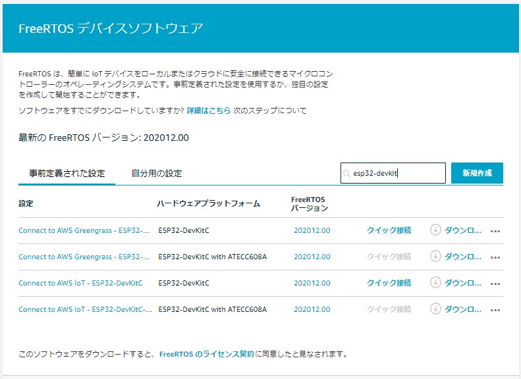Screen dimensions: 521x379
Task: Open more options for Greengrass ATECC608A row
Action: tap(495, 257)
